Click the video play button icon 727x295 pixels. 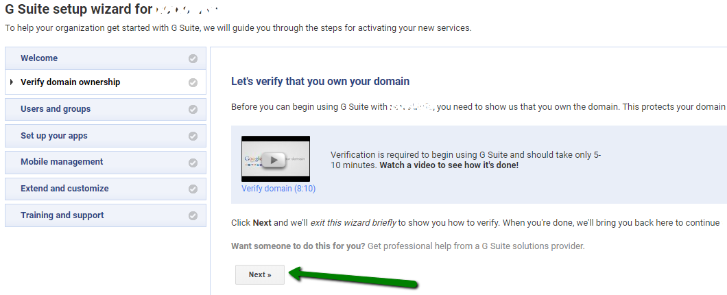(x=274, y=160)
